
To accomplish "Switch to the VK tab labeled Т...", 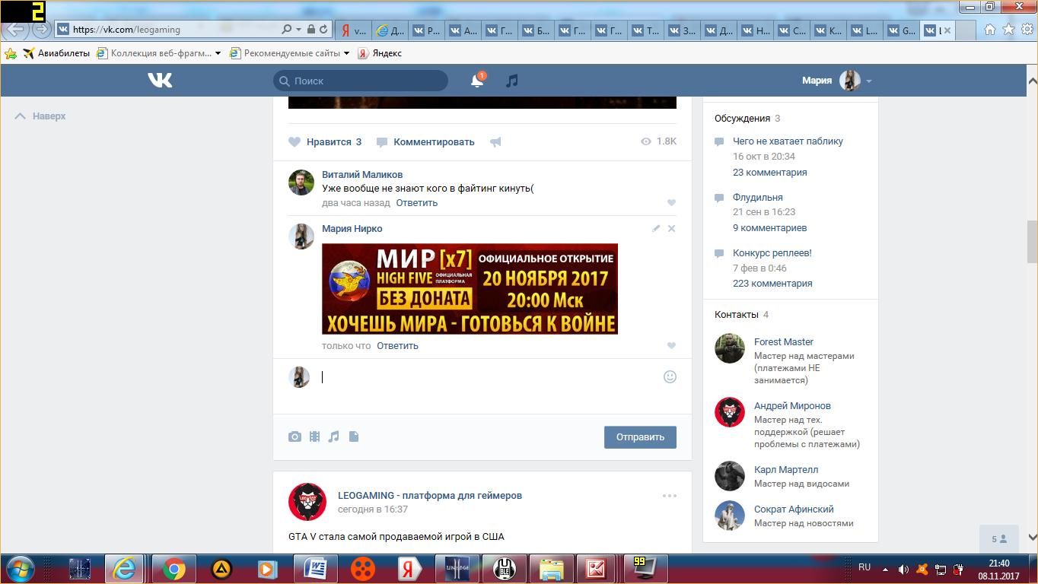I will (646, 30).
